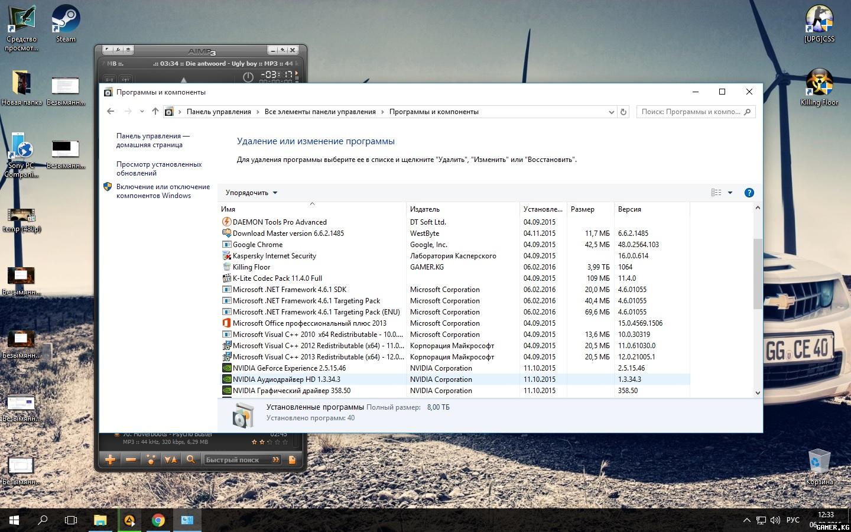Open Google Chrome from the taskbar

(x=158, y=520)
